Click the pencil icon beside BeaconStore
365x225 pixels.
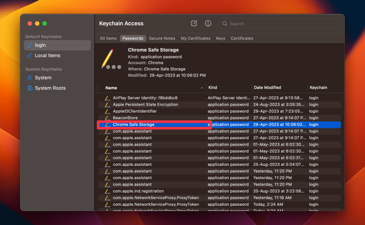[107, 118]
